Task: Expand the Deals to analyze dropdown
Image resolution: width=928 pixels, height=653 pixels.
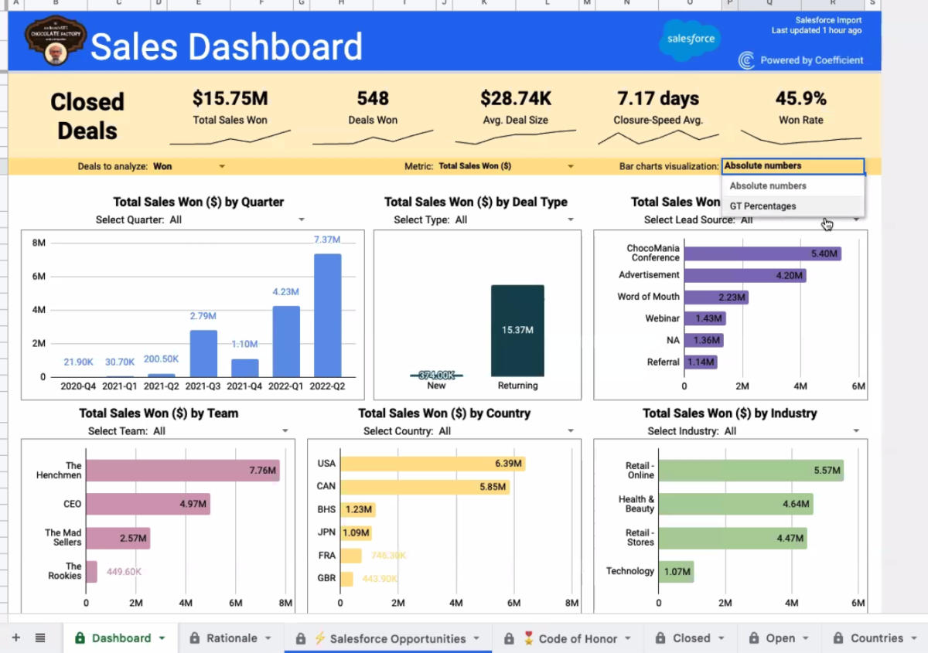Action: (x=222, y=166)
